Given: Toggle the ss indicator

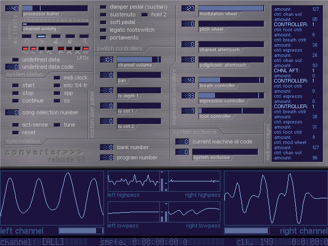Looking at the screenshot, I should [57, 101].
